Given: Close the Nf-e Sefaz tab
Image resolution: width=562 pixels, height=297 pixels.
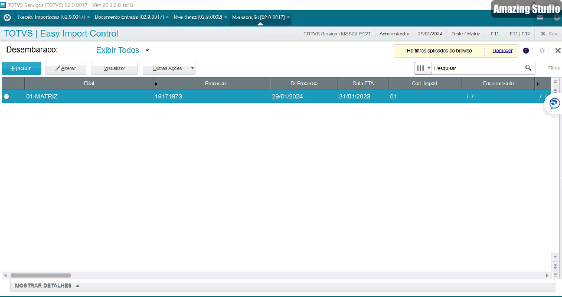Looking at the screenshot, I should tap(226, 17).
